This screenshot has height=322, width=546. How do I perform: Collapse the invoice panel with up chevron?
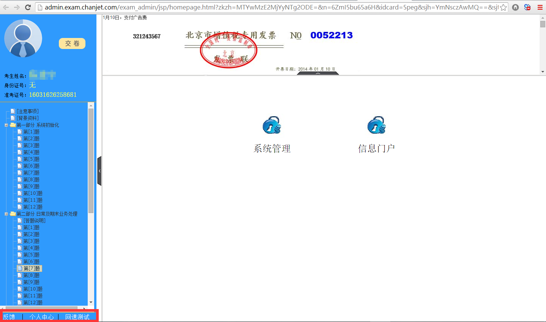[318, 73]
